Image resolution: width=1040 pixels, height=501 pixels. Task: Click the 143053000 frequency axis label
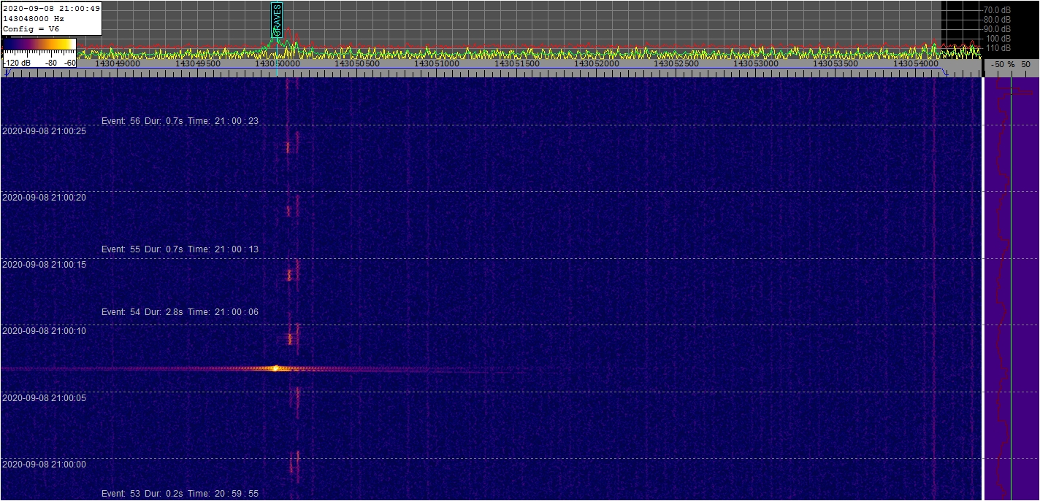click(757, 64)
